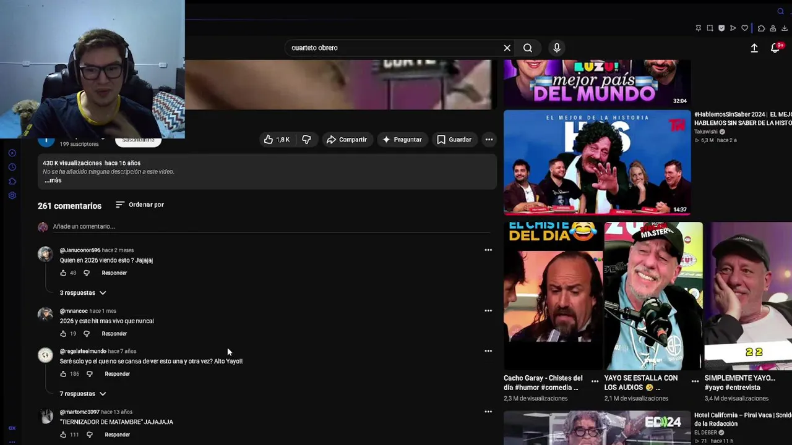Open the browser downloads icon

click(x=785, y=28)
